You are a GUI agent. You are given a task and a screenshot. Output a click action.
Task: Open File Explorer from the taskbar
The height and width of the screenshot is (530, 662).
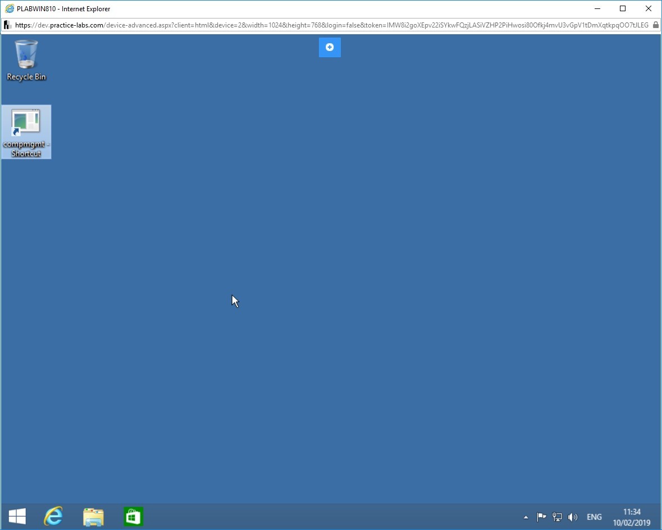click(x=93, y=517)
